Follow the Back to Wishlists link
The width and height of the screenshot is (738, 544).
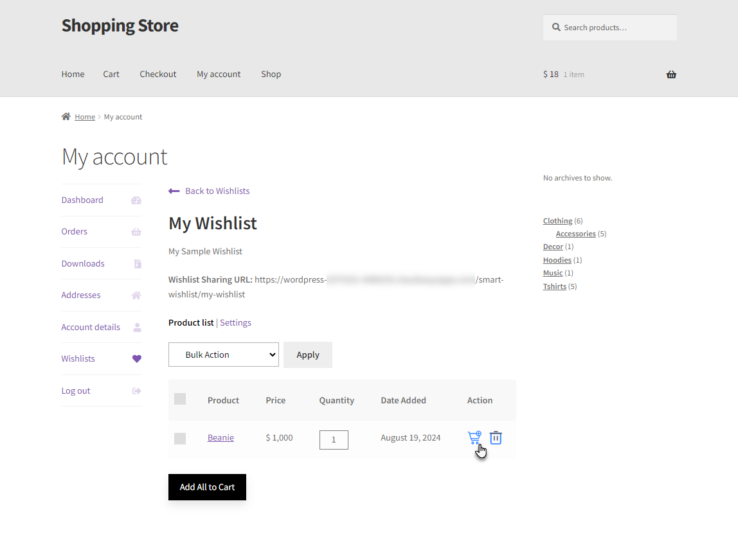(217, 191)
